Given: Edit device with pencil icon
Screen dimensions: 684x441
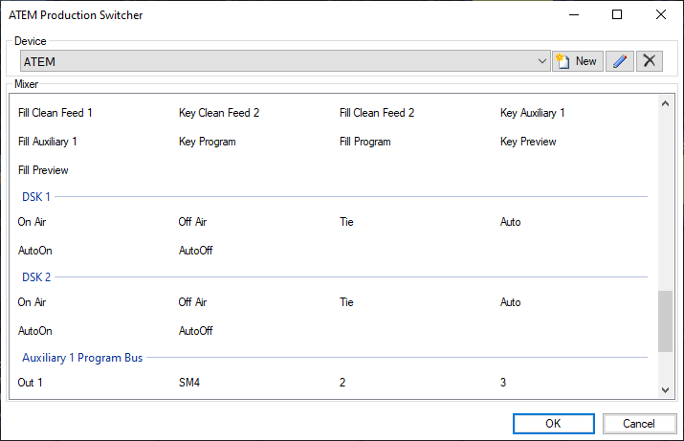Looking at the screenshot, I should (x=620, y=61).
